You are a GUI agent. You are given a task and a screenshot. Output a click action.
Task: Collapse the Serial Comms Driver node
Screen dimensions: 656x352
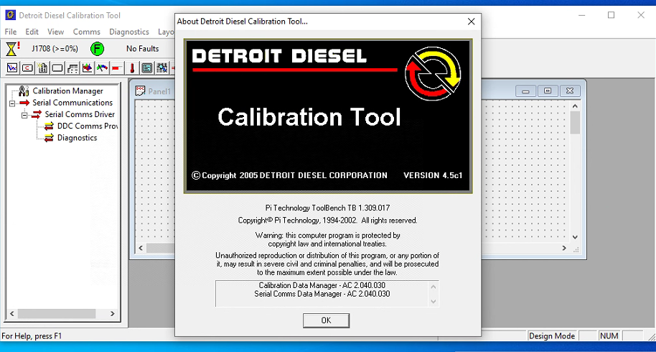[24, 115]
